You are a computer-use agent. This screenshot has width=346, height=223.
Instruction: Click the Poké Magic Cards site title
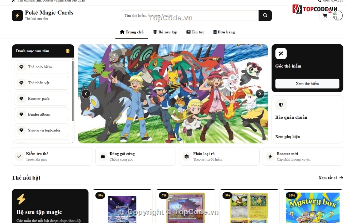(x=49, y=13)
